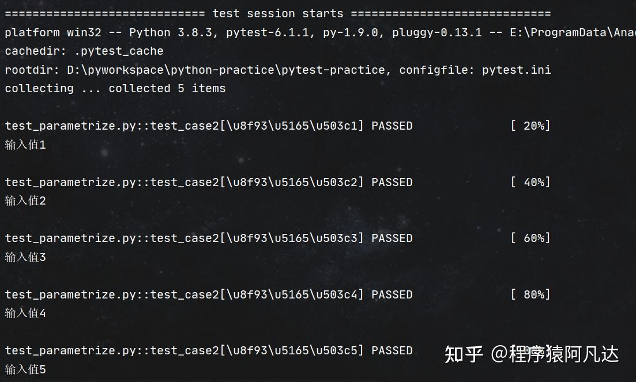Click the output line "输入值2"
The width and height of the screenshot is (636, 382).
(25, 201)
